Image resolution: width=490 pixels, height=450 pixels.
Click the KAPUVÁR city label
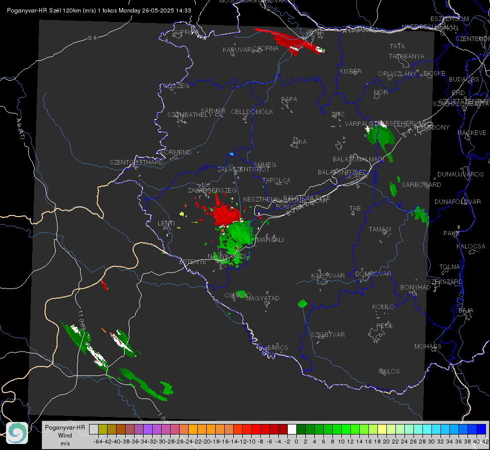tap(238, 50)
